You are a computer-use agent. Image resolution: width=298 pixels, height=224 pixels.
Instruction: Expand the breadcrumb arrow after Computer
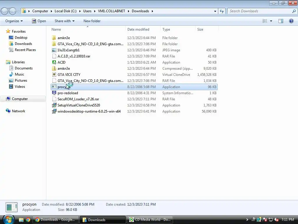(51, 11)
